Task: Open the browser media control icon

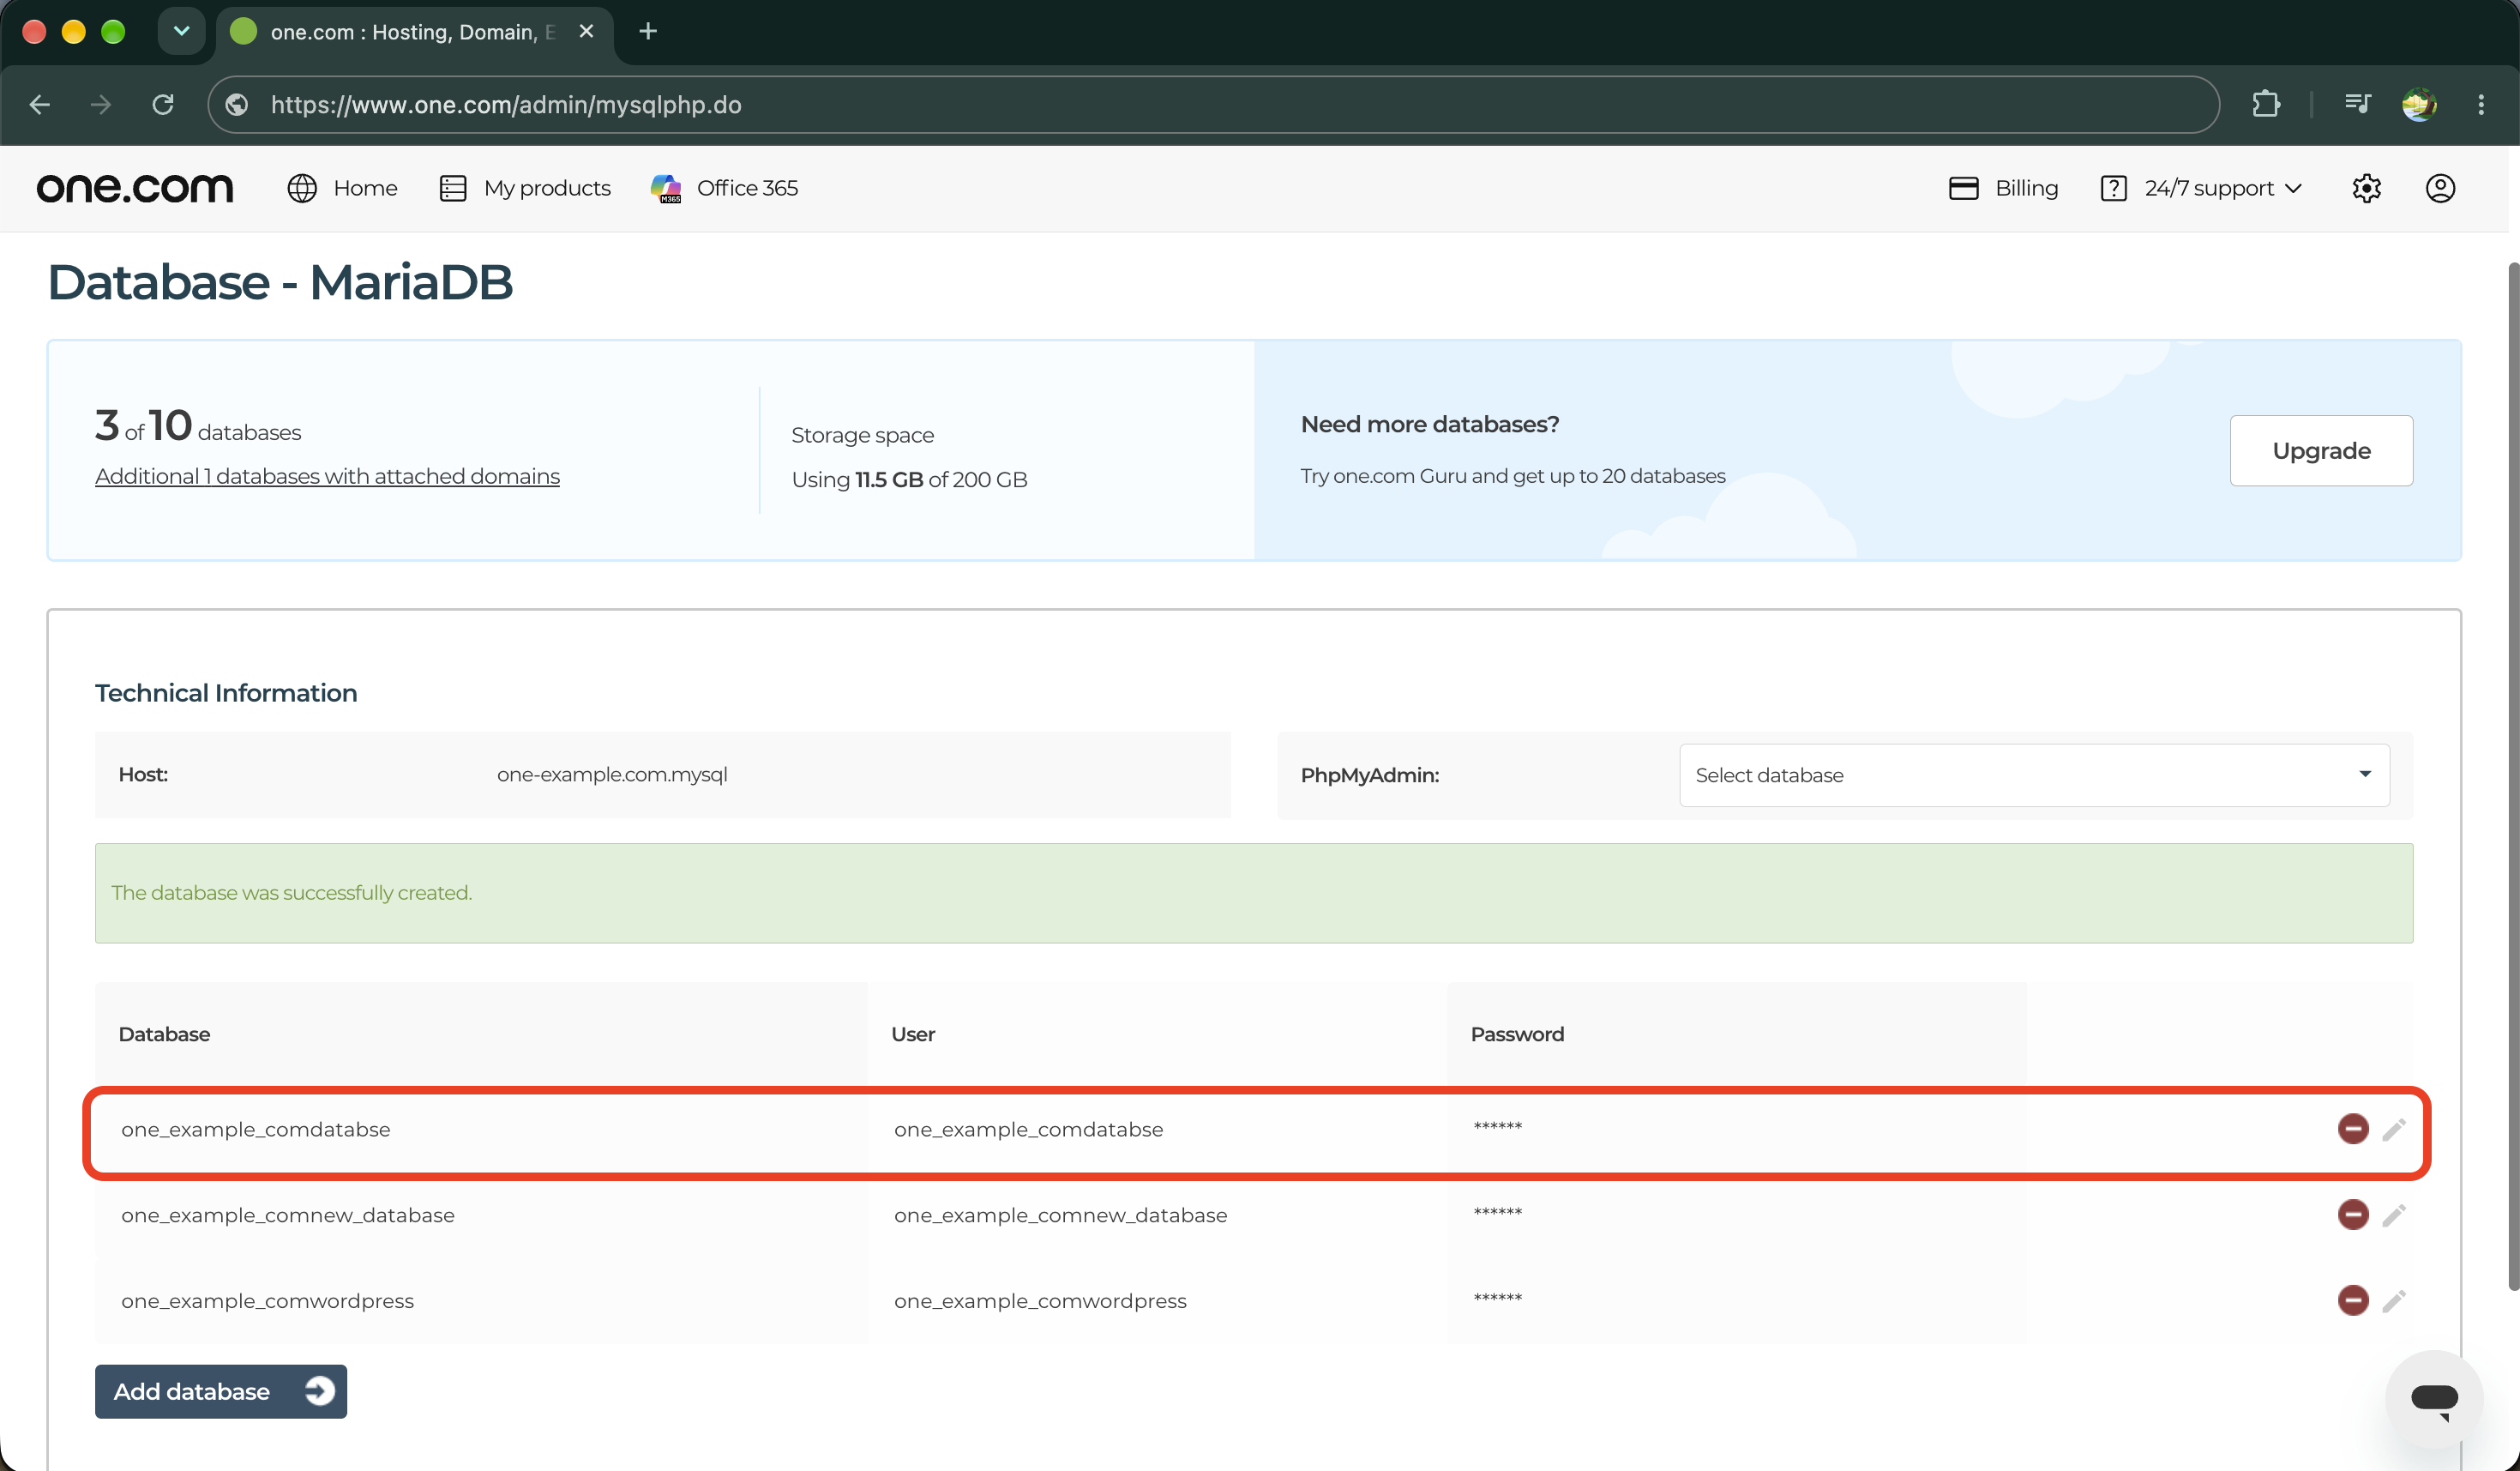Action: pos(2357,104)
